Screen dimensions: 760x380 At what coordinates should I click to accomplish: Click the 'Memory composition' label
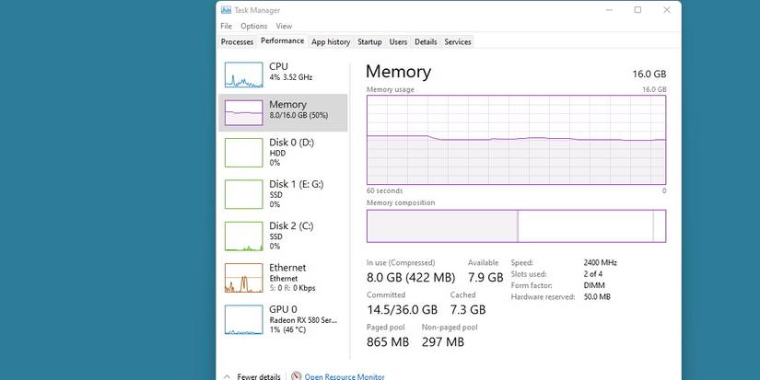click(x=401, y=202)
